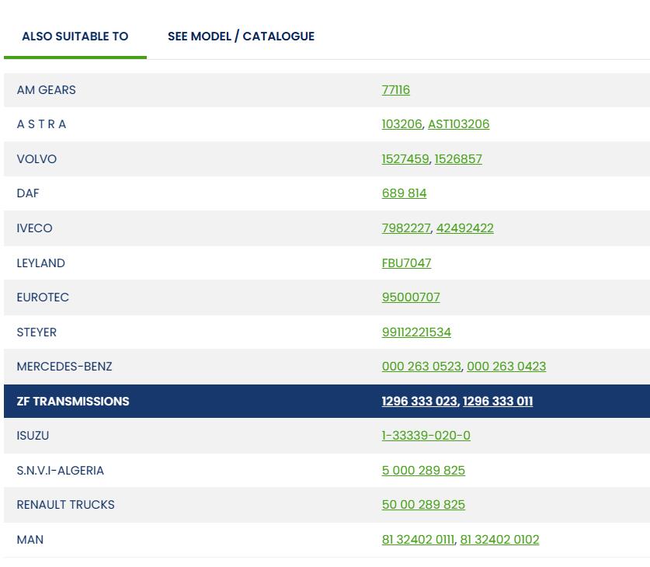Select the A S T R A brand label
Screen dimensions: 650x567
[x=41, y=124]
